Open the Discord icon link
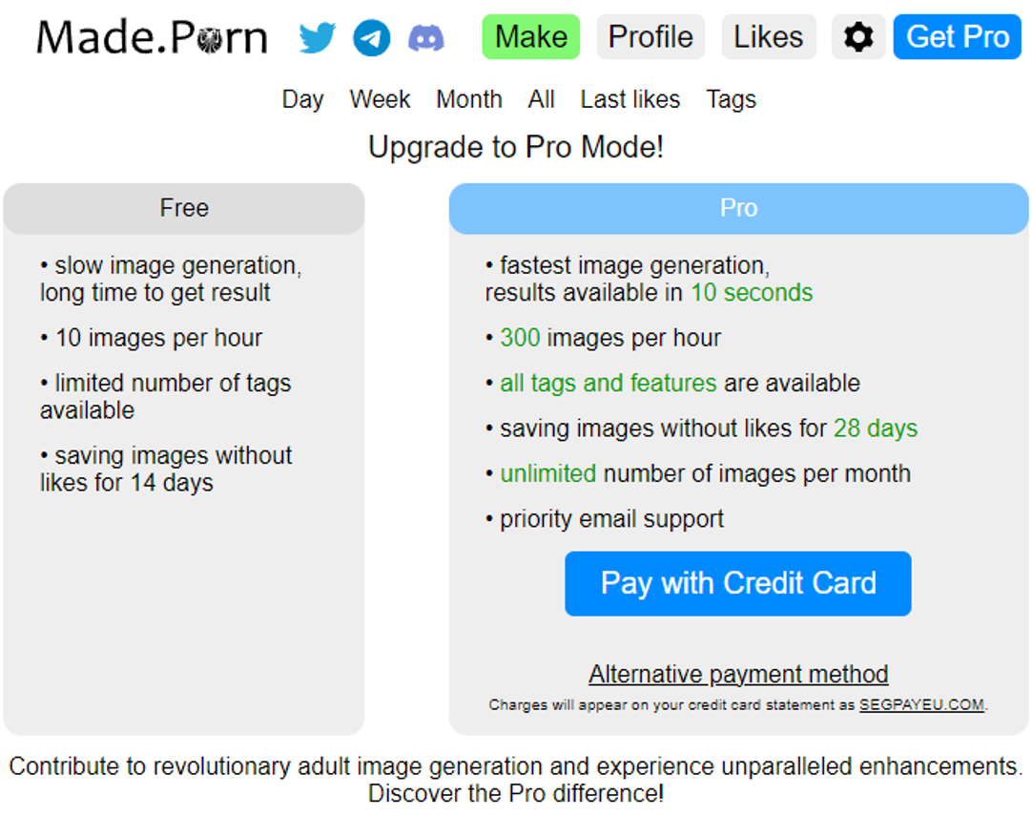Viewport: 1032px width, 816px height. (x=425, y=37)
